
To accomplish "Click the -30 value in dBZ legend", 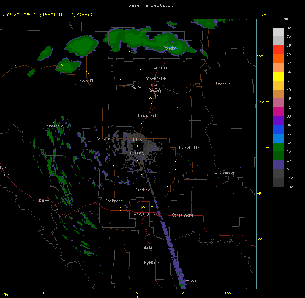I will 290,187.
